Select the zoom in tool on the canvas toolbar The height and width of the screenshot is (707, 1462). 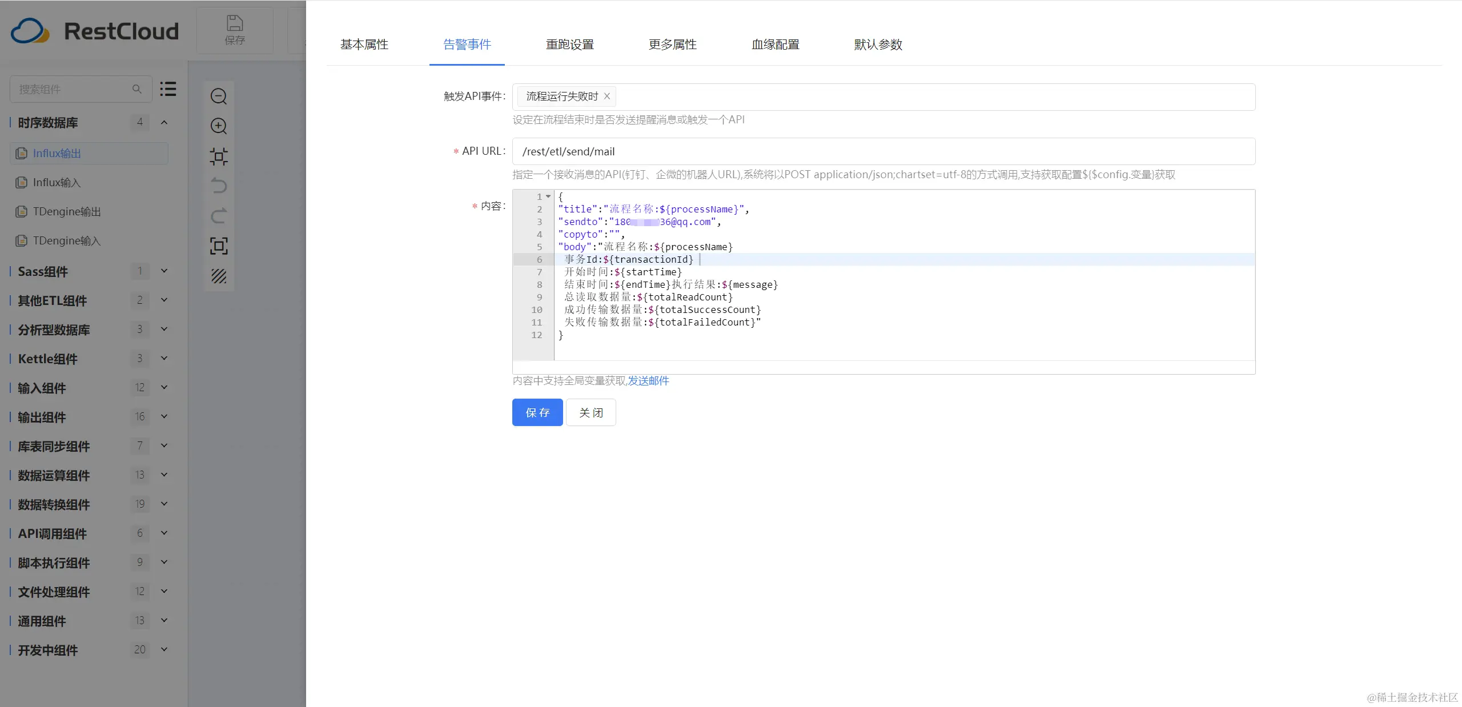(219, 126)
